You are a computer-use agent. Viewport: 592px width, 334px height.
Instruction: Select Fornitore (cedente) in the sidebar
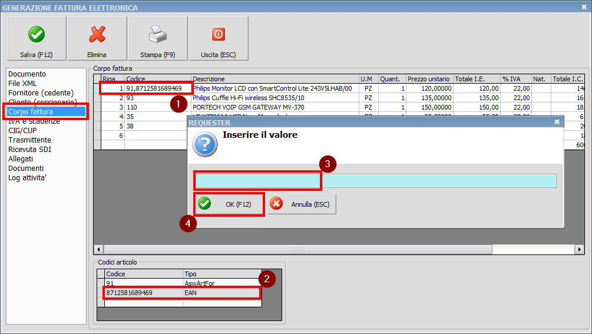click(x=41, y=93)
